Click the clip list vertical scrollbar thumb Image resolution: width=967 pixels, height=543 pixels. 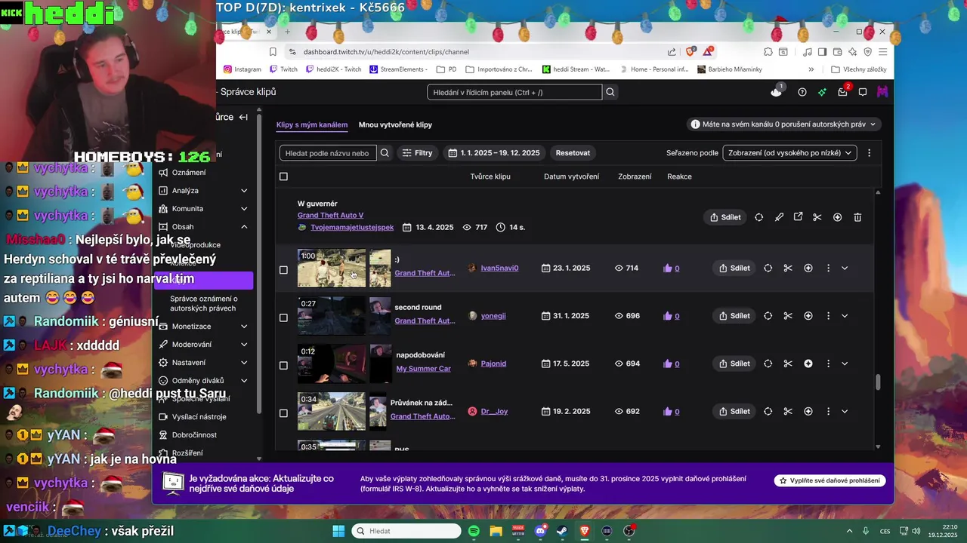(878, 382)
